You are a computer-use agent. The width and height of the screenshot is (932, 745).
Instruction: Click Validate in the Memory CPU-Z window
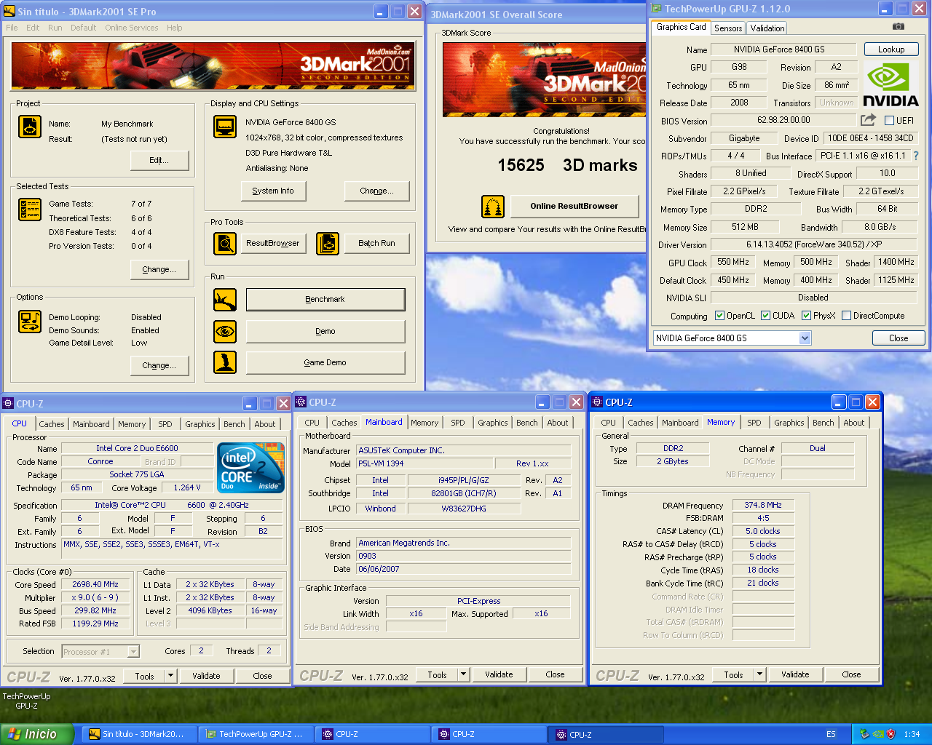pos(795,674)
